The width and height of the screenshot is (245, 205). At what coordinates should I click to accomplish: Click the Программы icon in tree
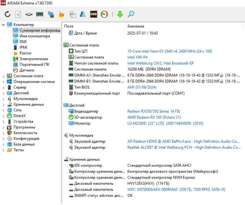pyautogui.click(x=9, y=127)
